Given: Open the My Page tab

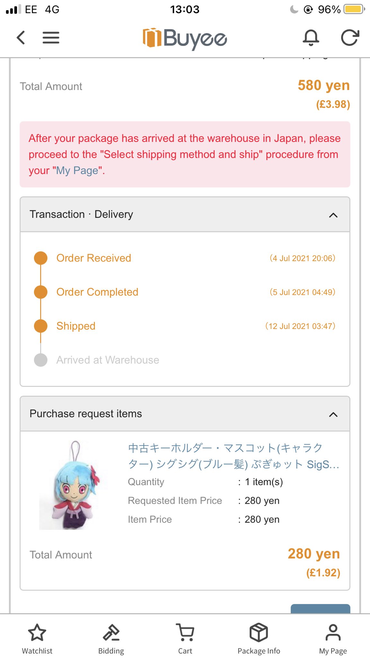Looking at the screenshot, I should 333,638.
